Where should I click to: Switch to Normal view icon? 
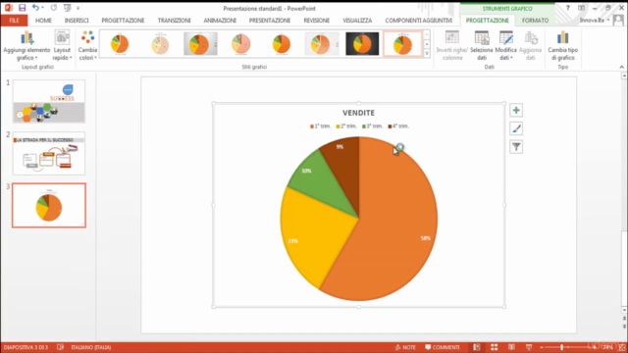pos(477,347)
